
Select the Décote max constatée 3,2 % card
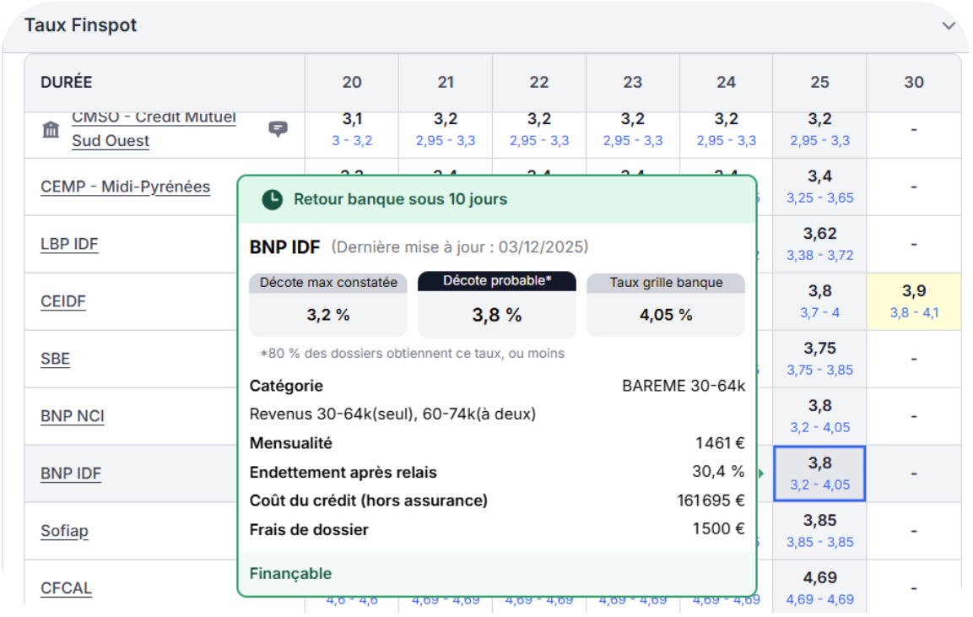pos(327,305)
